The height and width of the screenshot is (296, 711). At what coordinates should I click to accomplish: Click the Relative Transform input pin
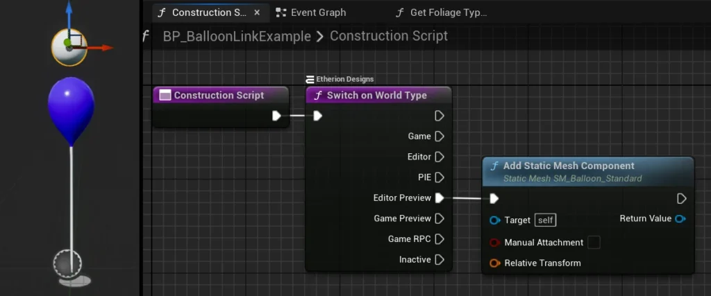(494, 263)
